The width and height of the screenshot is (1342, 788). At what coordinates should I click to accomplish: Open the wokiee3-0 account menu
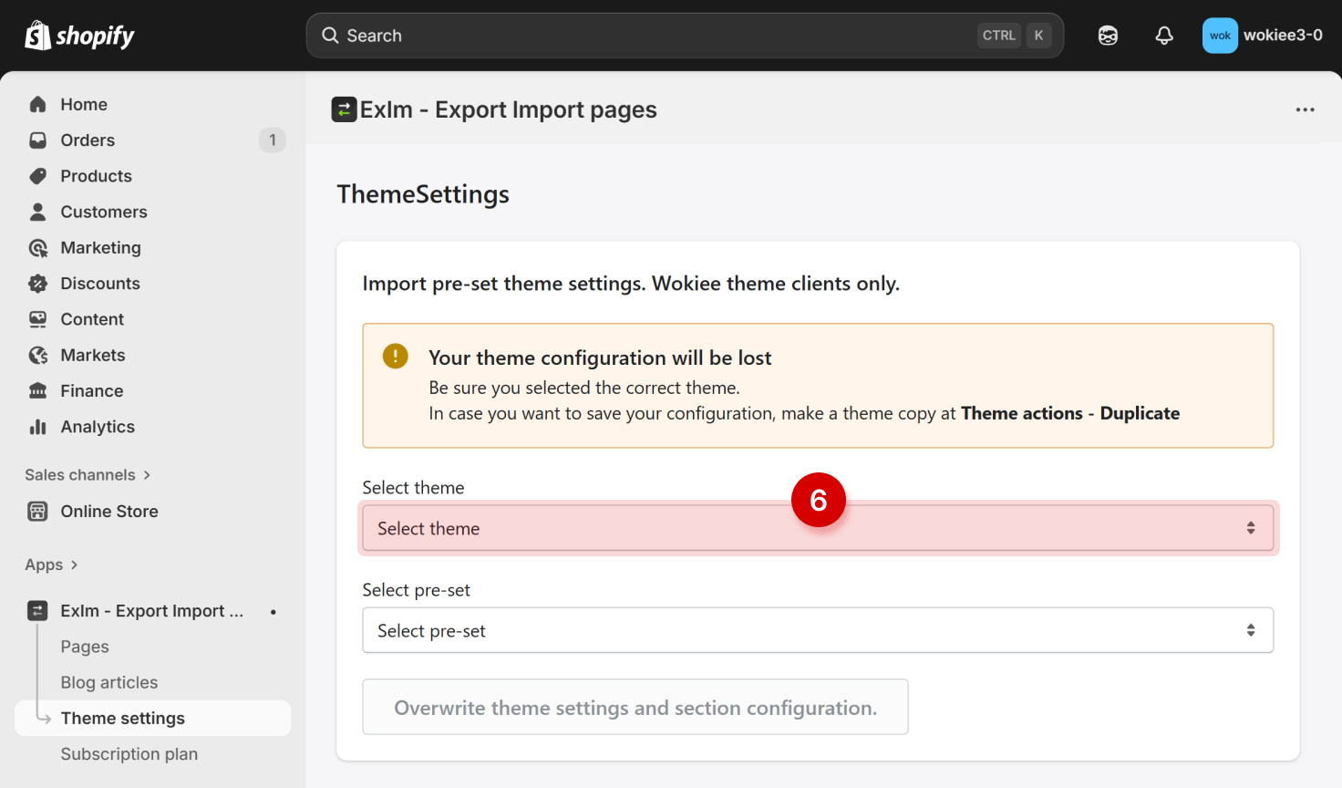[1263, 36]
